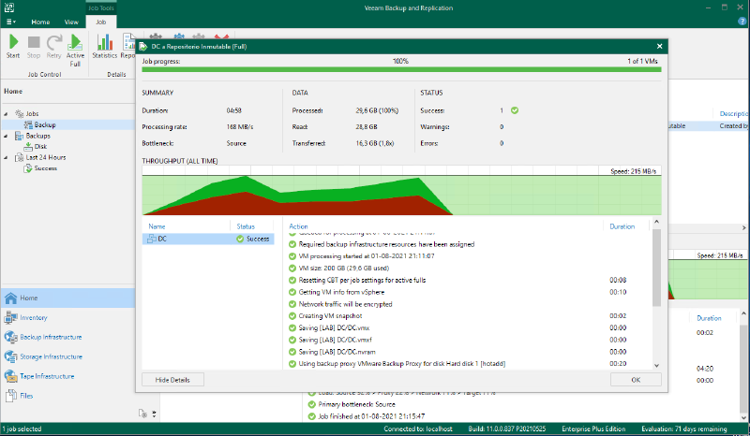Collapse the Jobs tree node
Image resolution: width=750 pixels, height=436 pixels.
click(7, 114)
